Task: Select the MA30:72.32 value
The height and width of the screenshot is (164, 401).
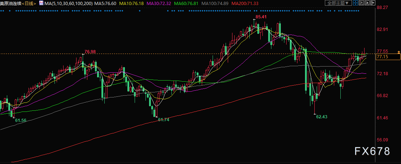Action: click(159, 3)
